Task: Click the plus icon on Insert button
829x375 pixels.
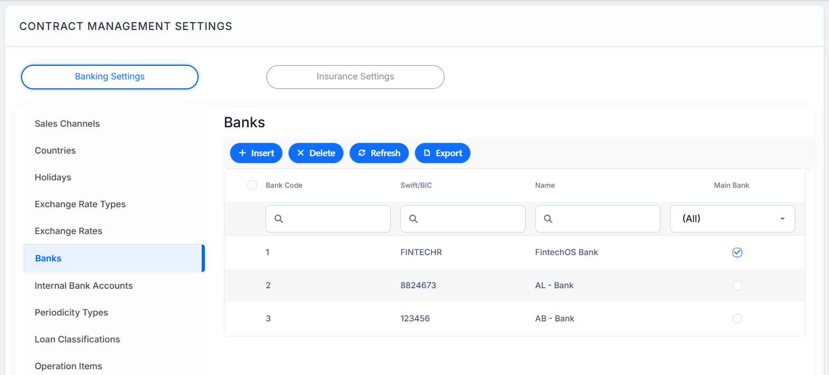Action: (242, 153)
